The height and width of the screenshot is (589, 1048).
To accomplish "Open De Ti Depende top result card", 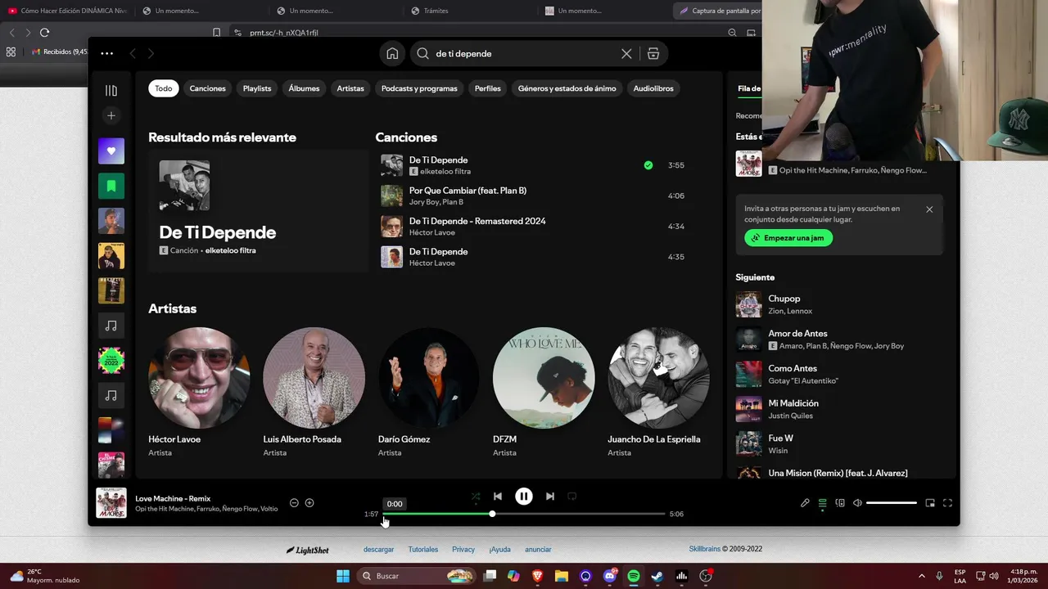I will [x=258, y=211].
